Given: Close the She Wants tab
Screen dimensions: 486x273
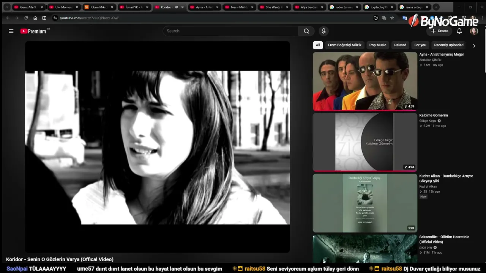Looking at the screenshot, I should pyautogui.click(x=287, y=7).
